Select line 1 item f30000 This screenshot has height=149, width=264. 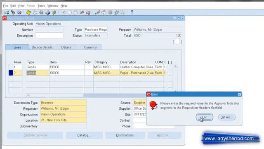pos(66,67)
